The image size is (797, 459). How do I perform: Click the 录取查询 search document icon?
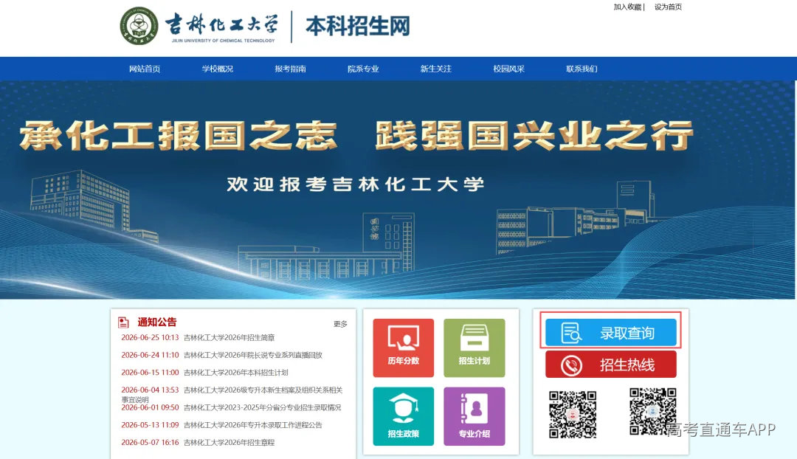[571, 334]
